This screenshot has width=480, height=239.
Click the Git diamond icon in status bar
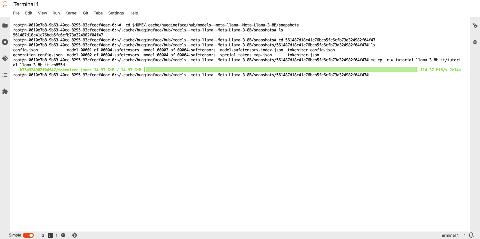coord(74,235)
